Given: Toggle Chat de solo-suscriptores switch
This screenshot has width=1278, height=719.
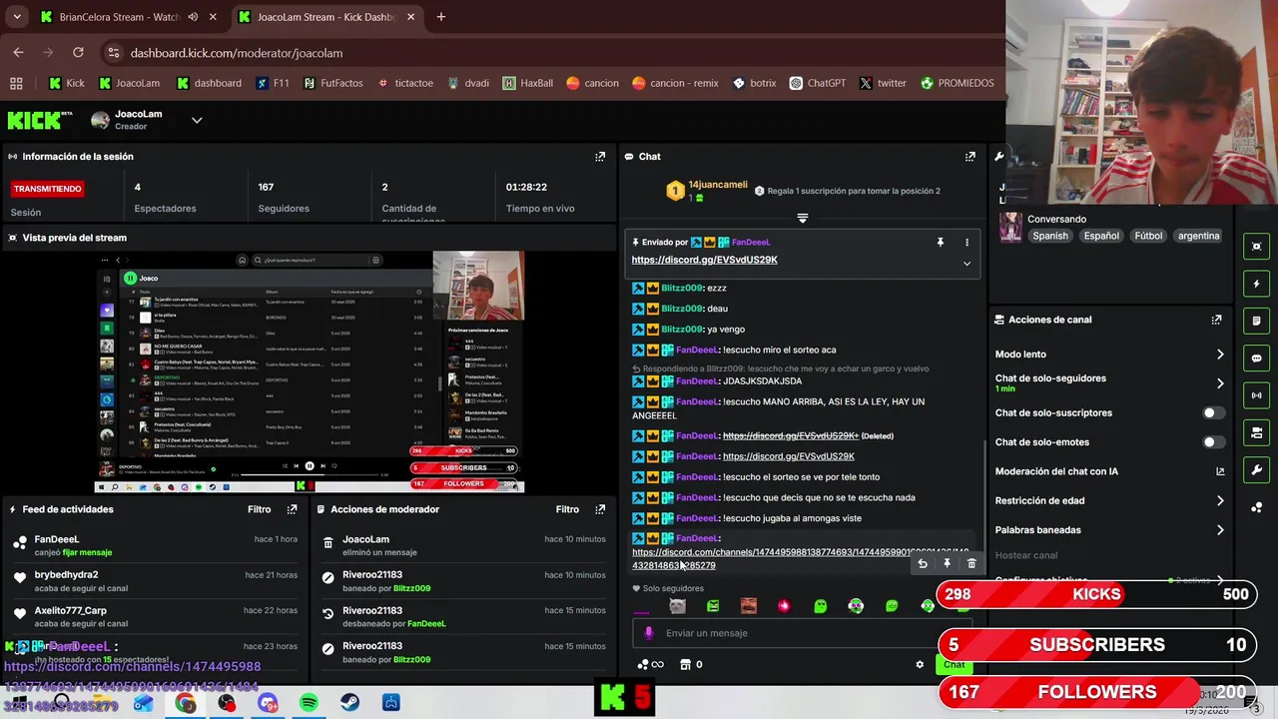Looking at the screenshot, I should 1213,412.
